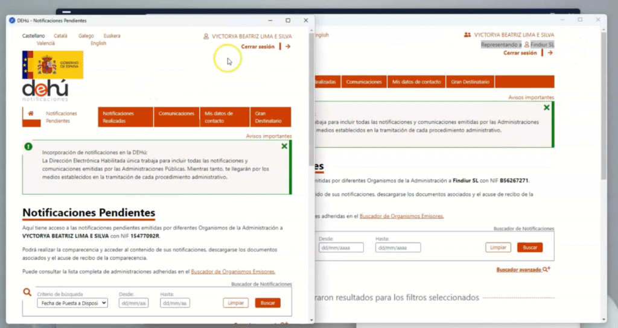Click Cerrar sesión in back window
Viewport: 618px width, 328px height.
[x=520, y=53]
